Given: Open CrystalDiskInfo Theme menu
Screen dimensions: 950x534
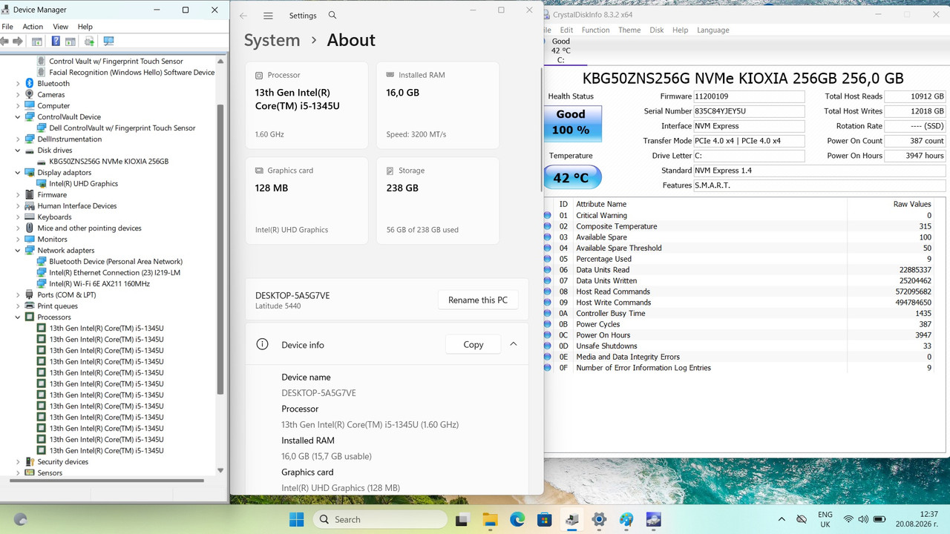Looking at the screenshot, I should [x=629, y=30].
